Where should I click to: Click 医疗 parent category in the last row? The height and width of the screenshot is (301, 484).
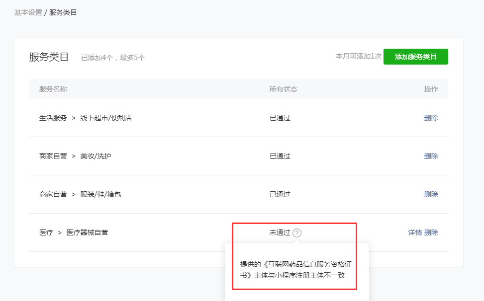point(46,232)
